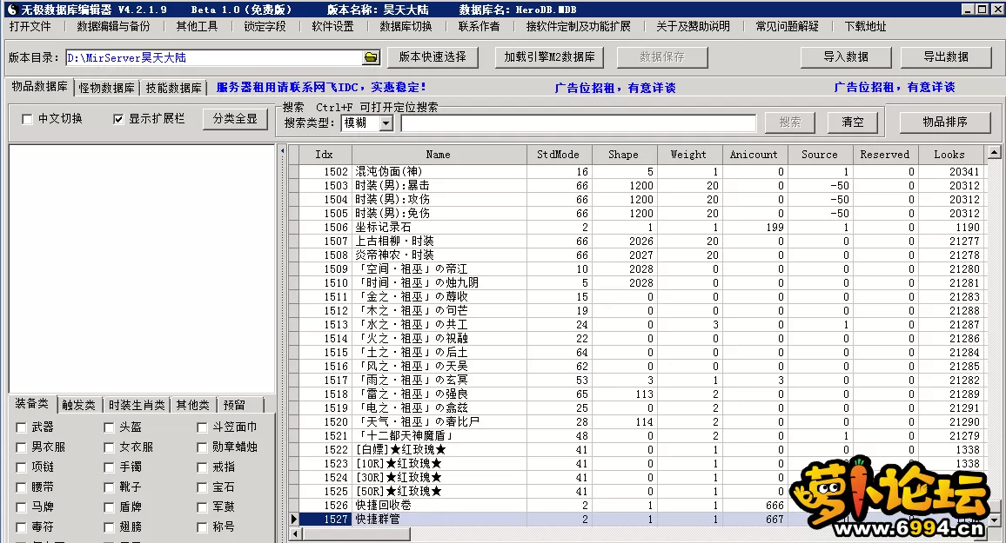Image resolution: width=1006 pixels, height=543 pixels.
Task: Check the 手镯 checkbox
Action: [109, 467]
